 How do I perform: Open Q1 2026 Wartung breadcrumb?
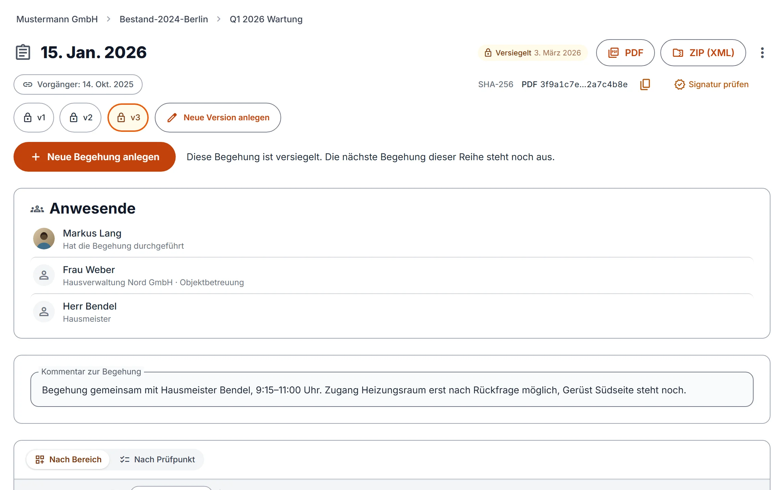pos(266,19)
